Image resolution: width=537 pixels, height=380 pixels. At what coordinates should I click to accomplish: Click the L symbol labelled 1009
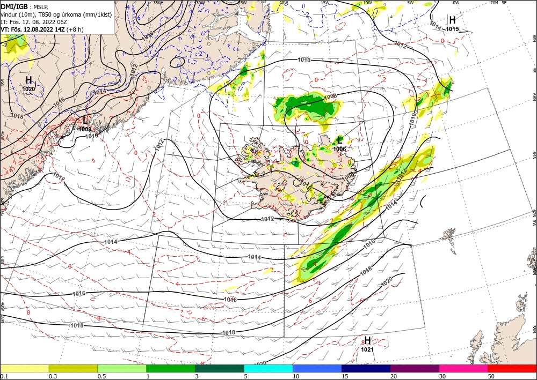pos(85,120)
